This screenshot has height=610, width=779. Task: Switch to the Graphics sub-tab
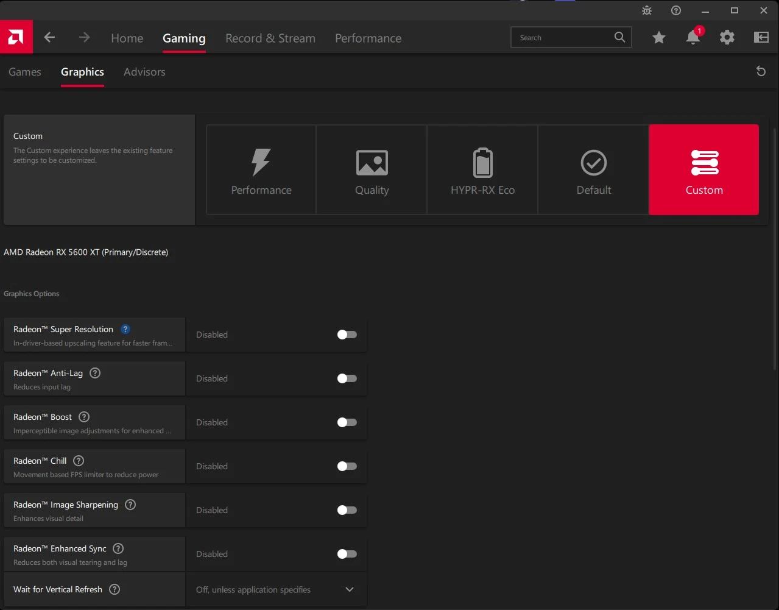pyautogui.click(x=82, y=72)
